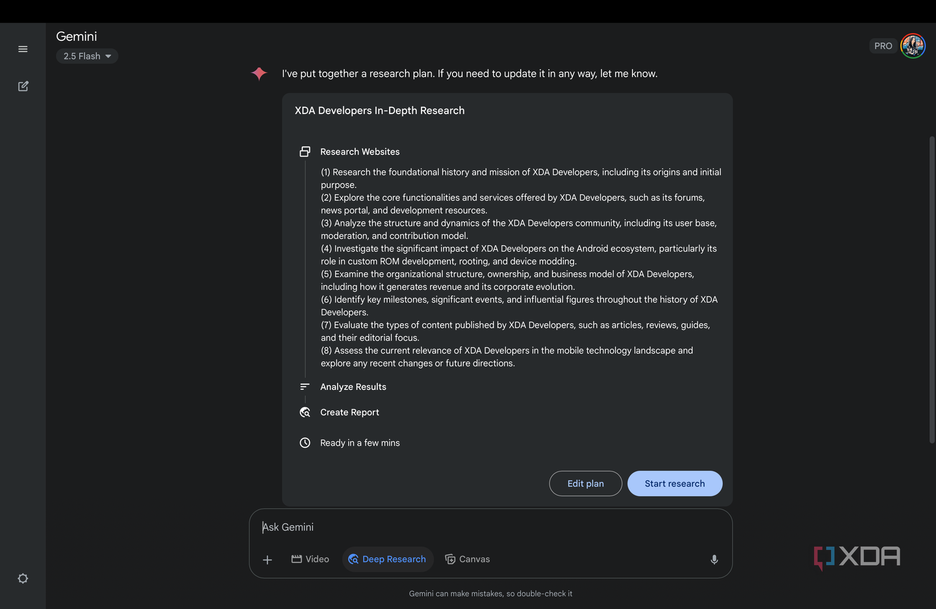Toggle Deep Research mode off
Image resolution: width=936 pixels, height=609 pixels.
387,559
